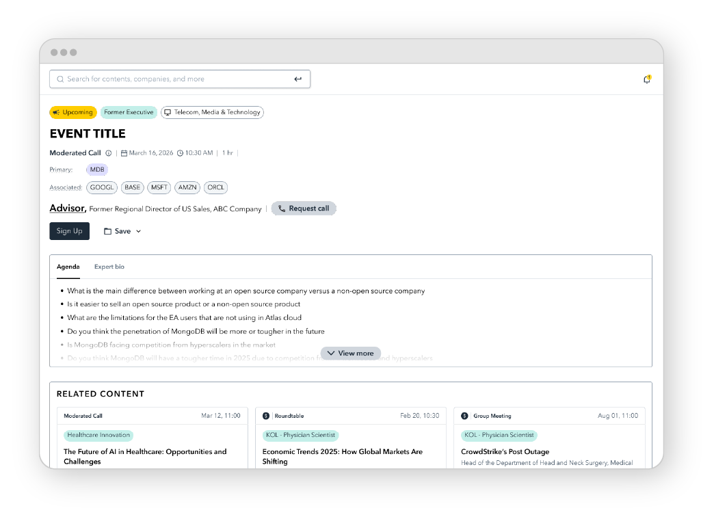
Task: Open notifications bell icon
Action: click(x=646, y=79)
